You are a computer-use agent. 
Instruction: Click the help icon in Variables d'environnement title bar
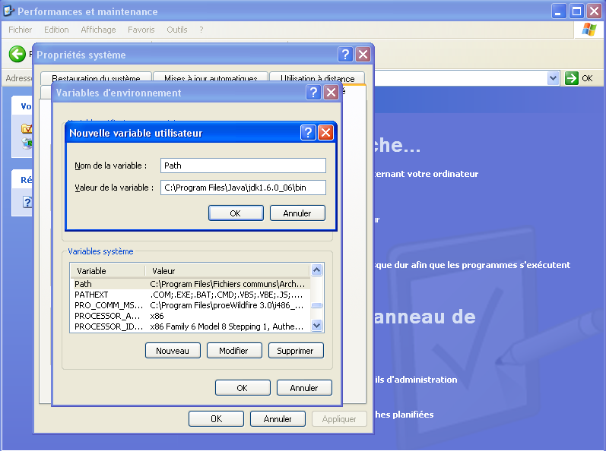[314, 93]
